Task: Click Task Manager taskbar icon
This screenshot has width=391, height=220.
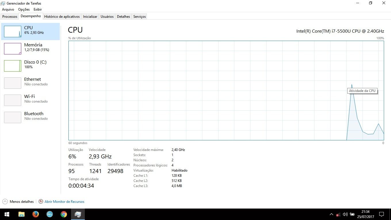Action: coord(78,214)
